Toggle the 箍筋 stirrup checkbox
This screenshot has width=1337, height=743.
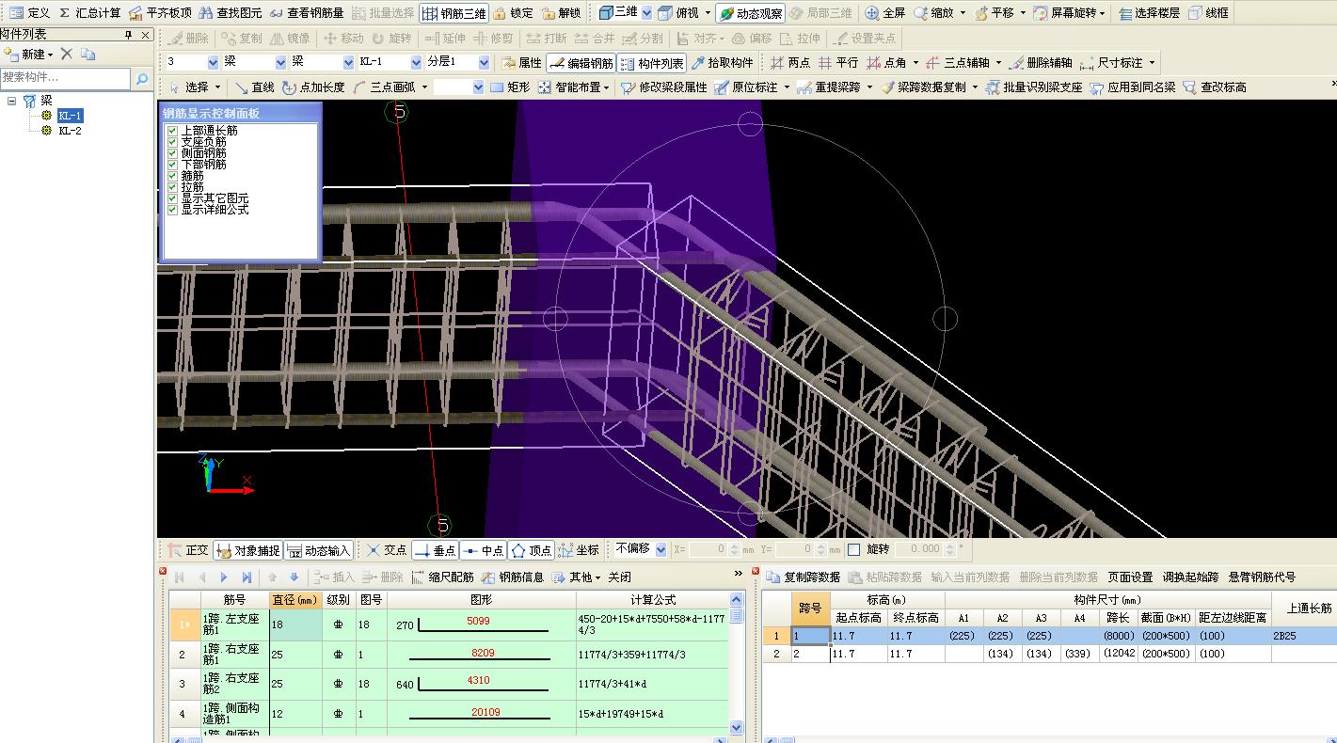pyautogui.click(x=172, y=176)
